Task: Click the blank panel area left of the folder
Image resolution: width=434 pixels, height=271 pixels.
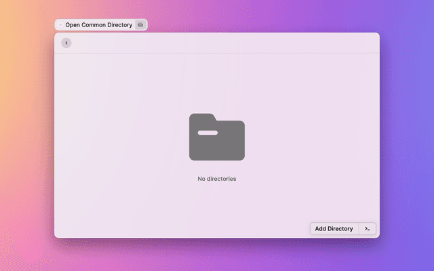Action: coord(122,139)
